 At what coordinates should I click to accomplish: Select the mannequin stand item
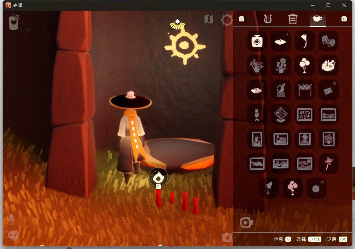point(257,114)
